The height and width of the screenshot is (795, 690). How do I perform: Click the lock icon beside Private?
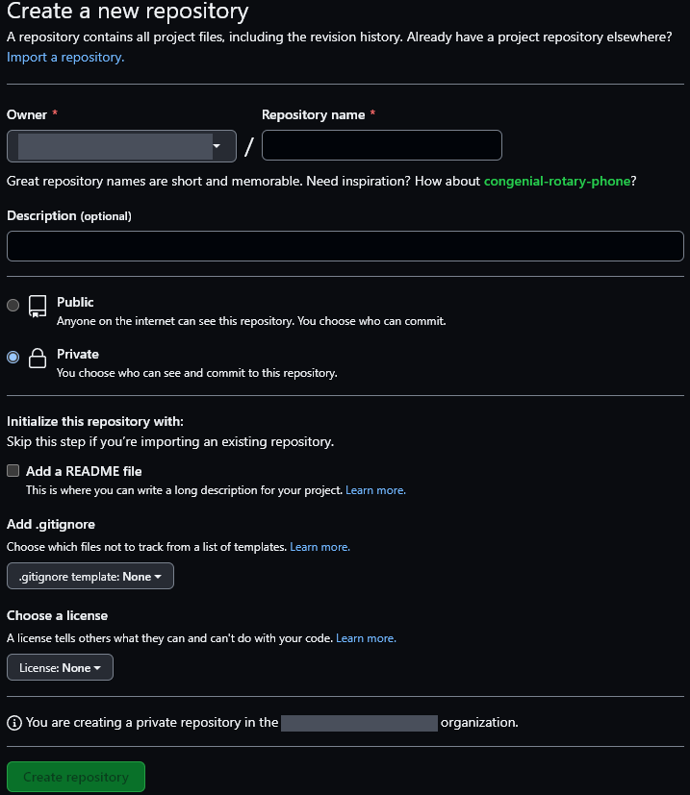[38, 359]
